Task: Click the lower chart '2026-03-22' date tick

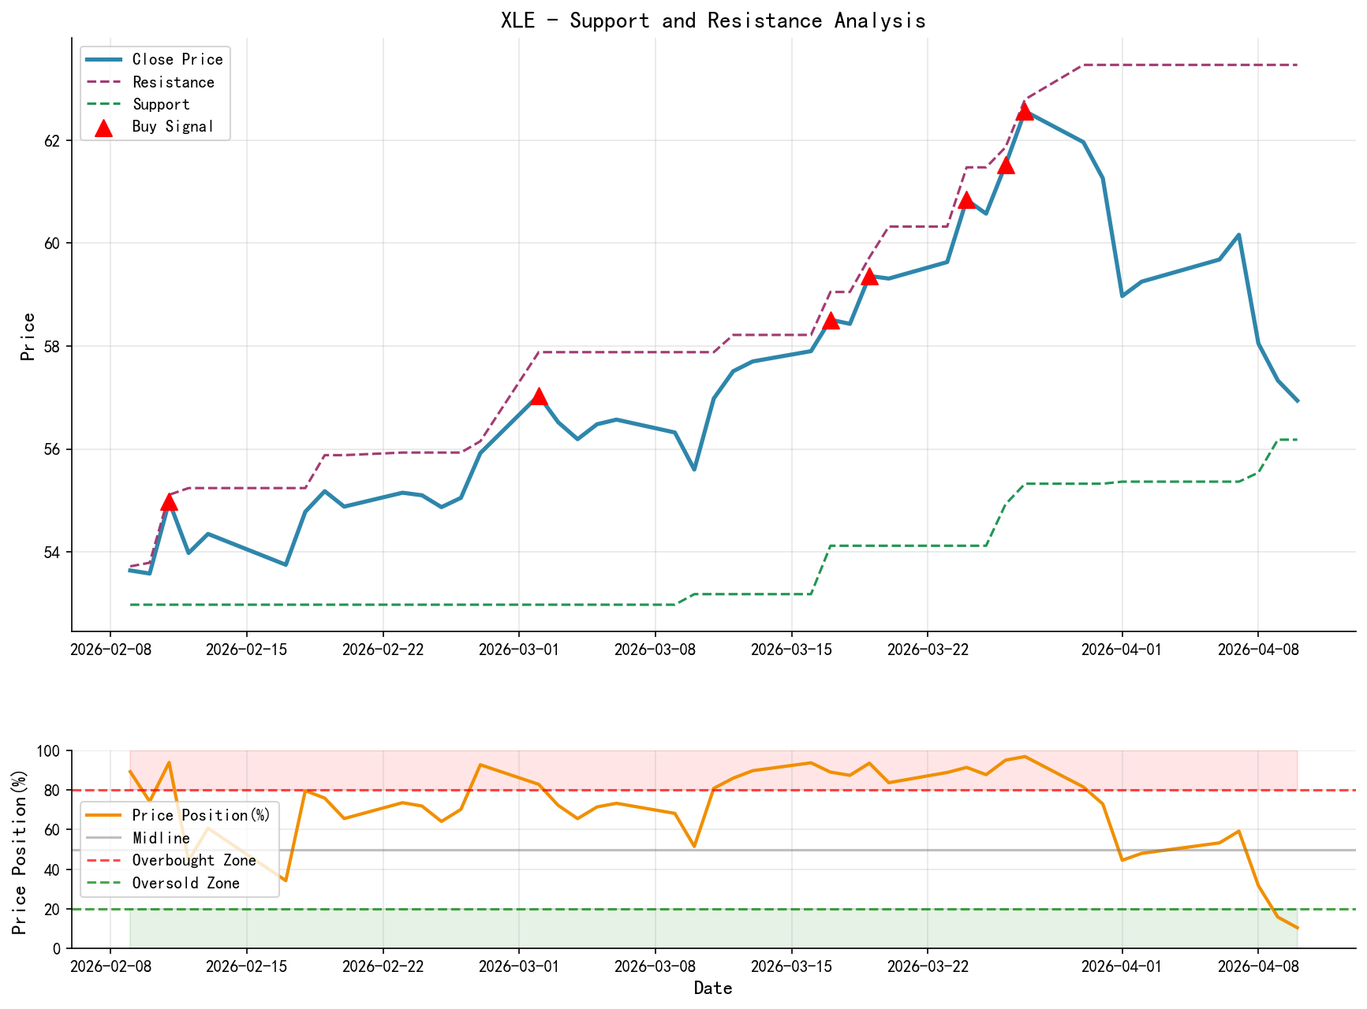Action: click(x=928, y=966)
